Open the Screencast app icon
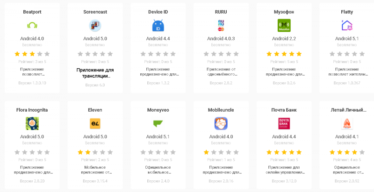Image resolution: width=374 pixels, height=192 pixels. tap(95, 25)
